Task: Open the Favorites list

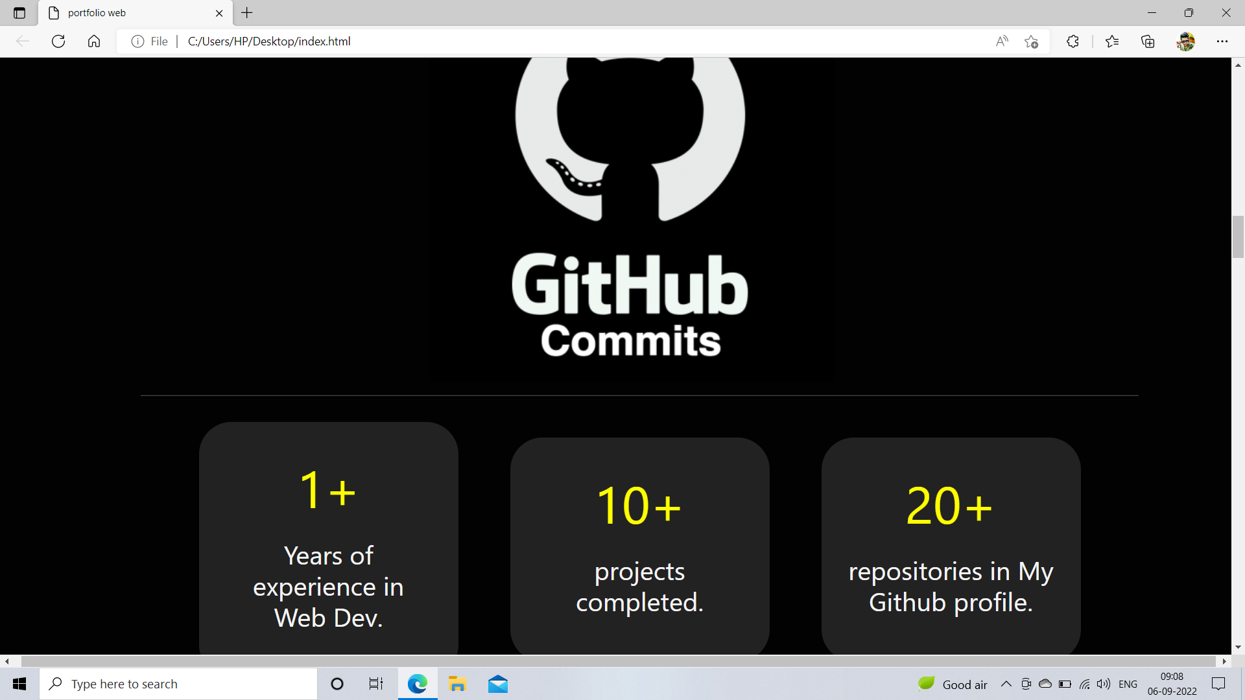Action: pos(1113,41)
